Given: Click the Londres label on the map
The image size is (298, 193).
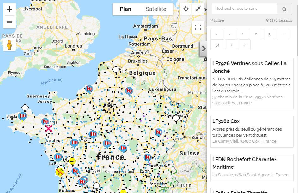Looking at the screenshot, I should pos(73,46).
